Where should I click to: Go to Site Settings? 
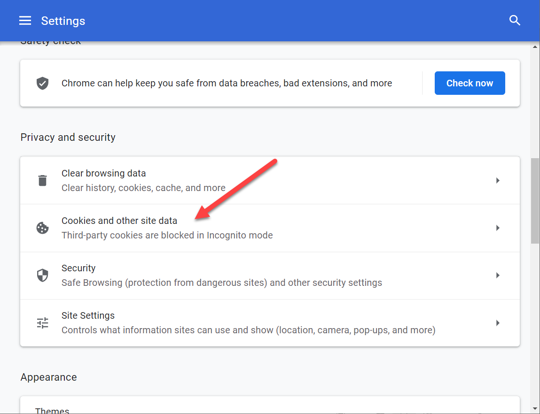(88, 315)
